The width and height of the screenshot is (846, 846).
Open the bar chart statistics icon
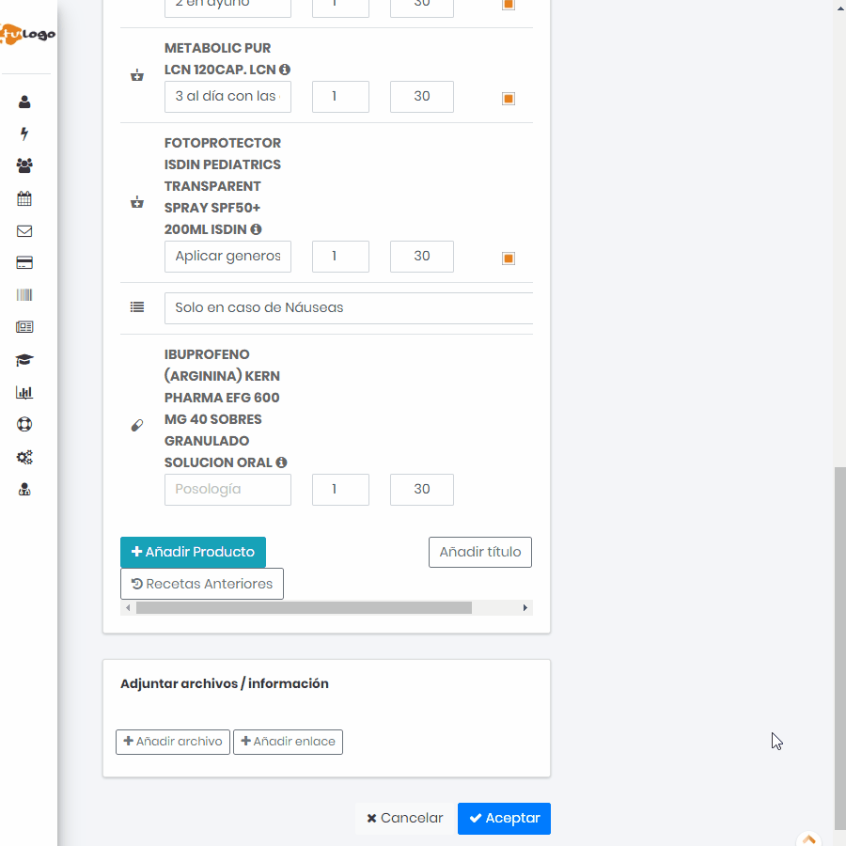pos(24,392)
